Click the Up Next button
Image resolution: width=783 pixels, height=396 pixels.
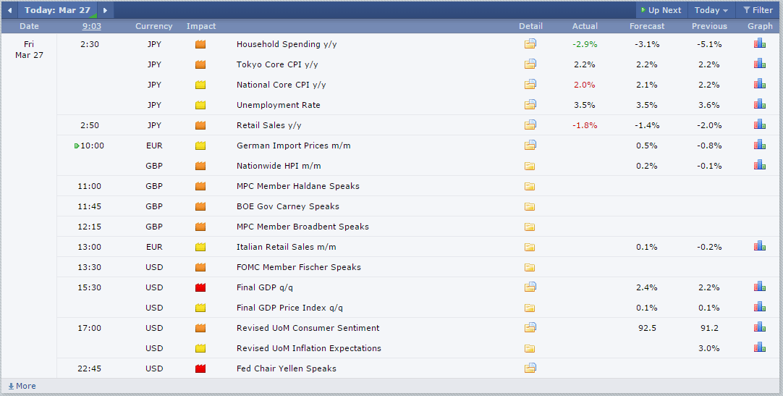pyautogui.click(x=661, y=10)
